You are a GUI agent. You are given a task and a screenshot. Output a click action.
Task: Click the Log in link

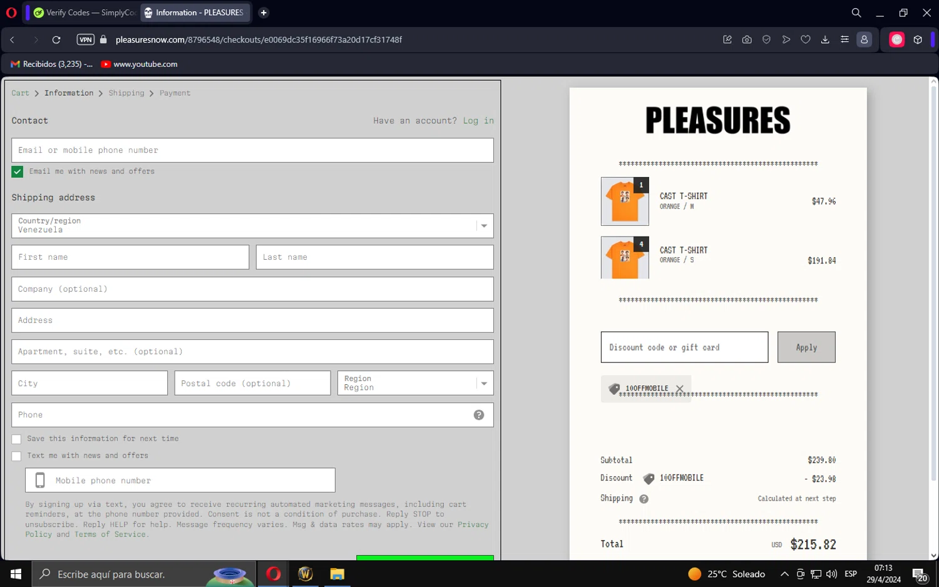coord(478,121)
